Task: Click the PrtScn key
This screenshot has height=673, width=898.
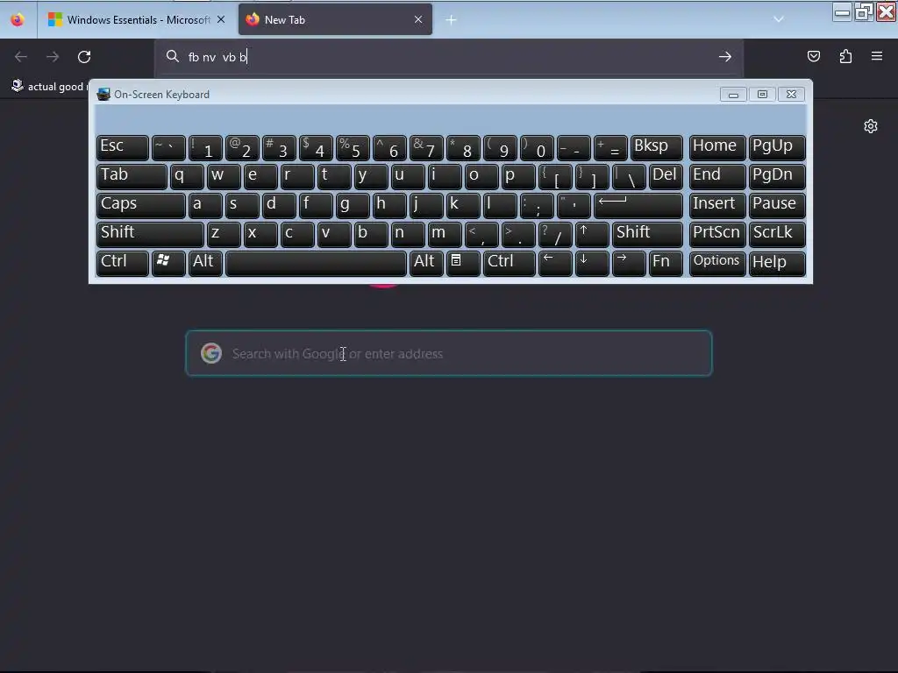Action: (x=717, y=234)
